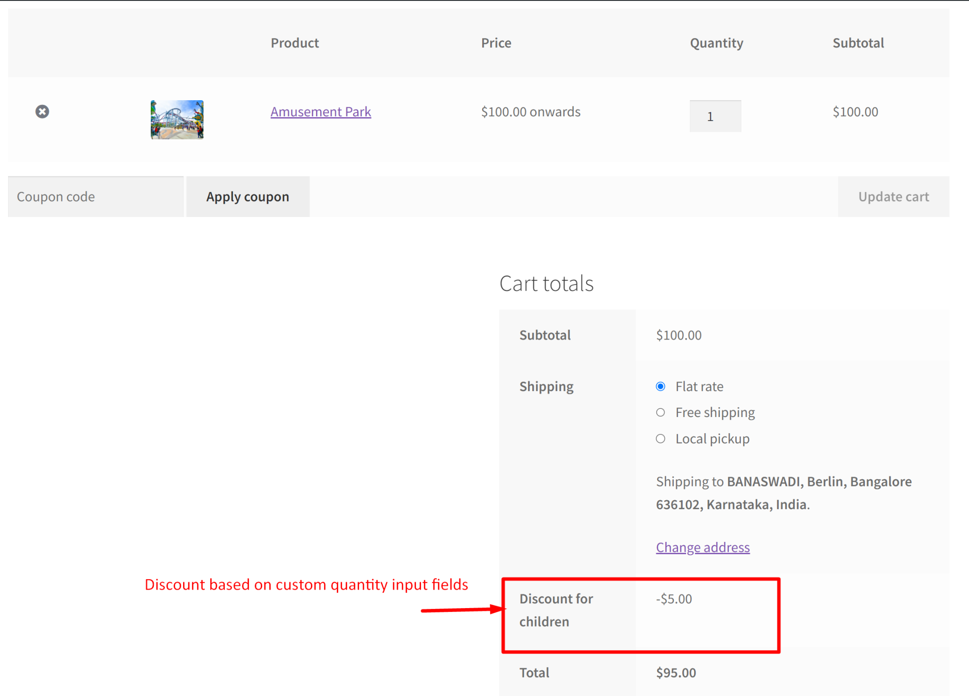Viewport: 969px width, 696px height.
Task: Click the -$5.00 discount value
Action: (673, 598)
